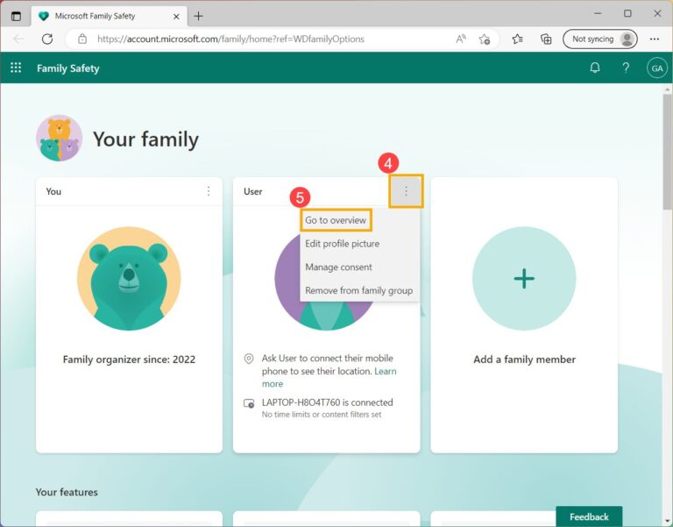Screen dimensions: 673x527
Task: Click the Your features heading
Action: 67,492
